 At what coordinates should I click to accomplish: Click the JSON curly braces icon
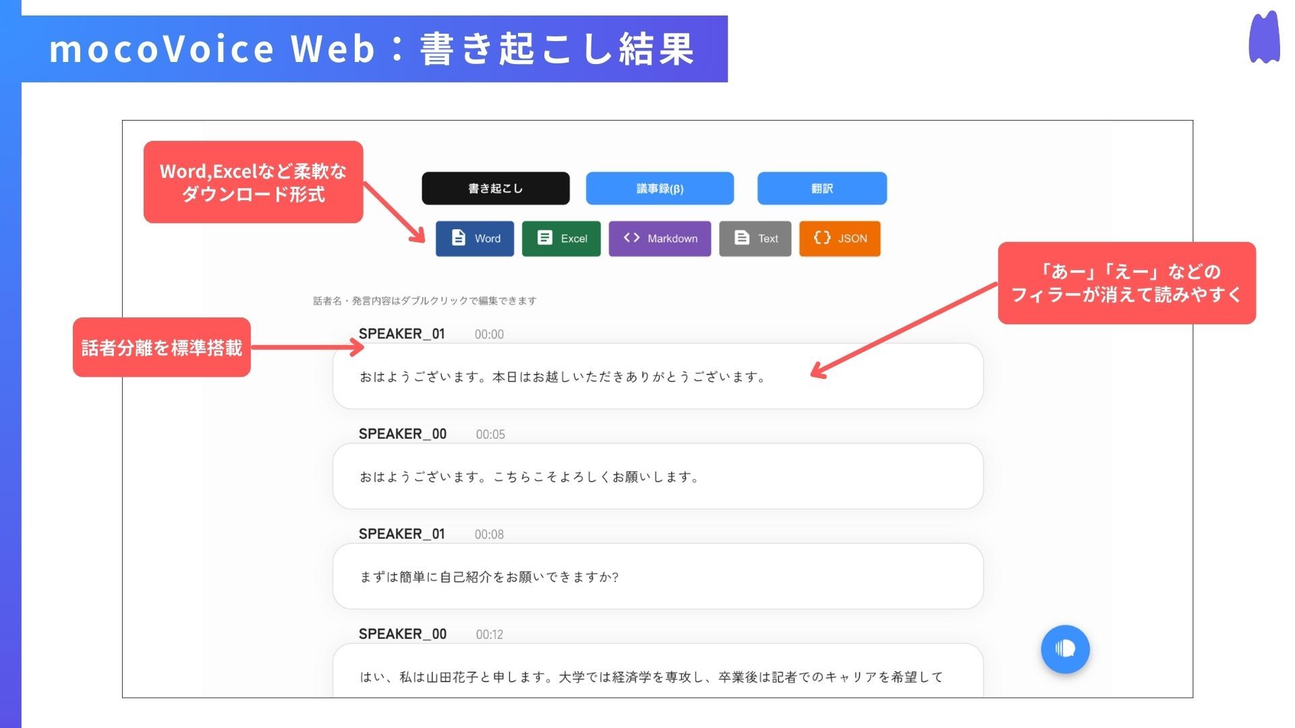822,238
